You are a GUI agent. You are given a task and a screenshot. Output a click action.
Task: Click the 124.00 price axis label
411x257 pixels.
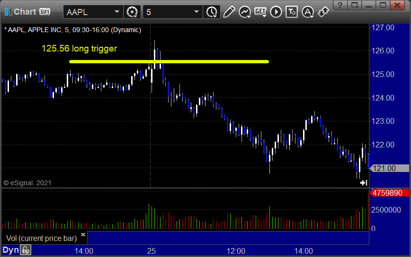tap(383, 98)
